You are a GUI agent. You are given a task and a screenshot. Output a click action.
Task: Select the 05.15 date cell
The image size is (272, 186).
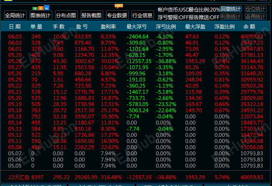15,117
